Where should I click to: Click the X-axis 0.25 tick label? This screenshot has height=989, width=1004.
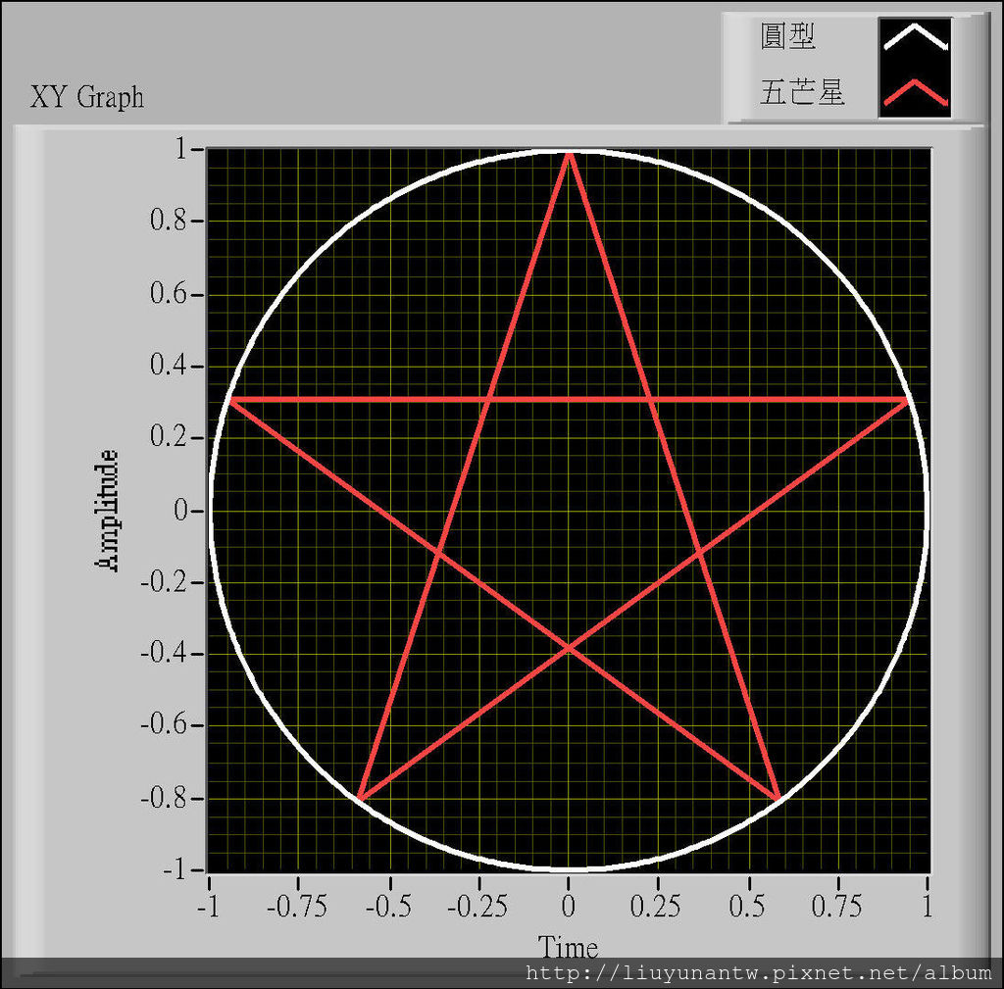pyautogui.click(x=655, y=907)
